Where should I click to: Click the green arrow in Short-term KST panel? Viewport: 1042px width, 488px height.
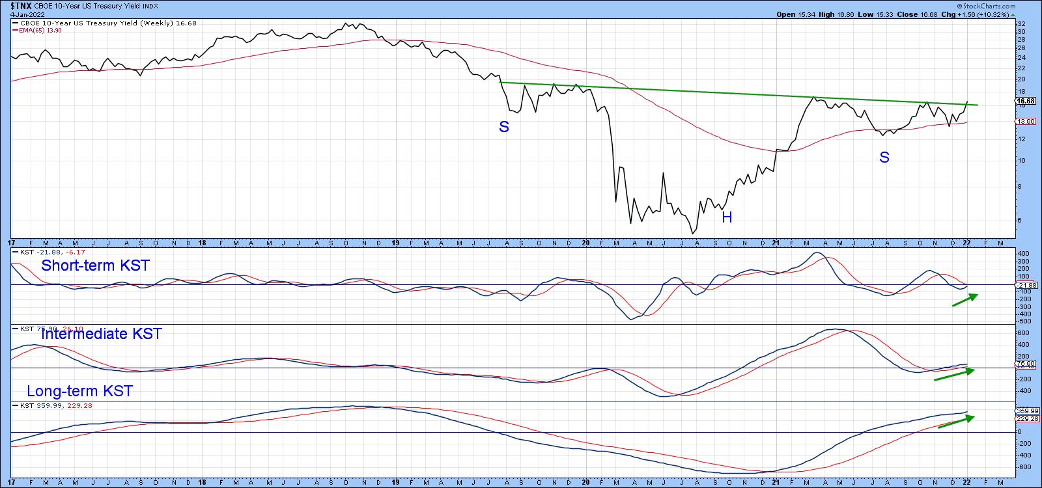point(965,299)
